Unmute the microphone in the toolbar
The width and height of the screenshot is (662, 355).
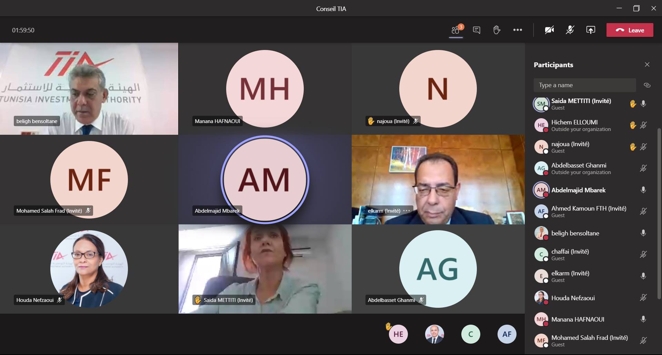(570, 30)
